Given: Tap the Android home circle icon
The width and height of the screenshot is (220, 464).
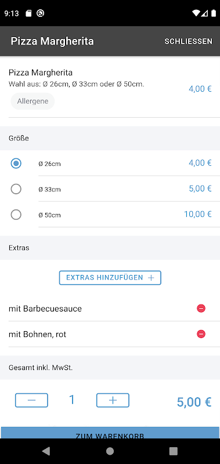Looking at the screenshot, I should (x=110, y=451).
